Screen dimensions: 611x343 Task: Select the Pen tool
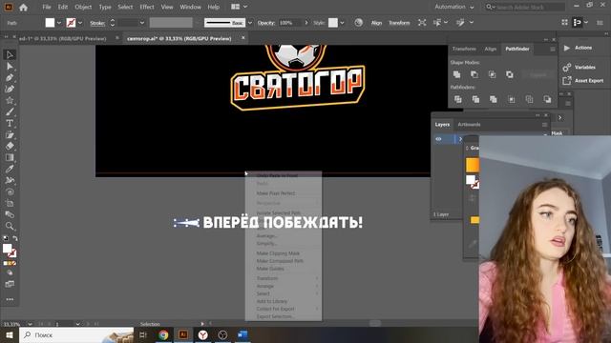(x=10, y=78)
